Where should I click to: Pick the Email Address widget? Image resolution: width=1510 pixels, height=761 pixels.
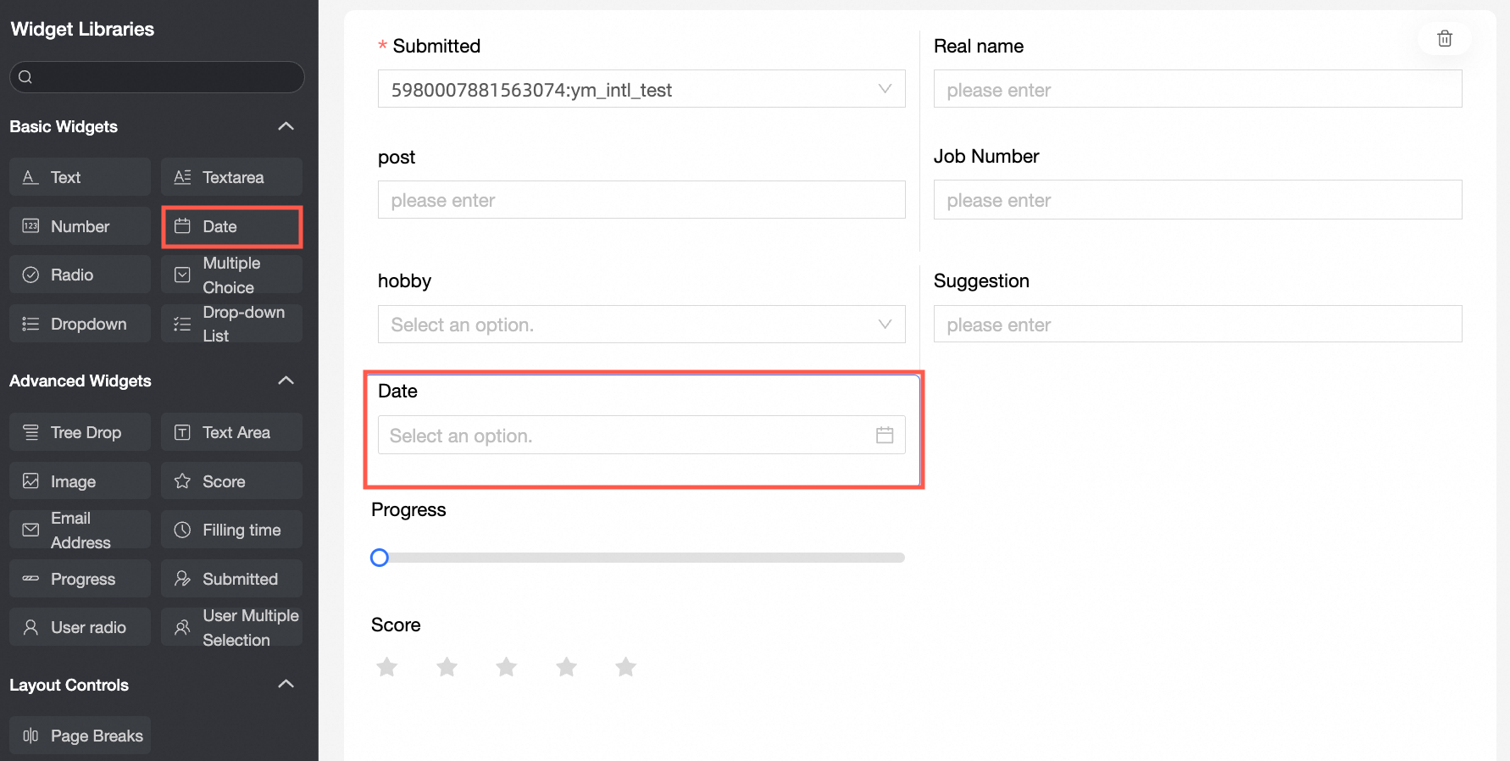(80, 530)
